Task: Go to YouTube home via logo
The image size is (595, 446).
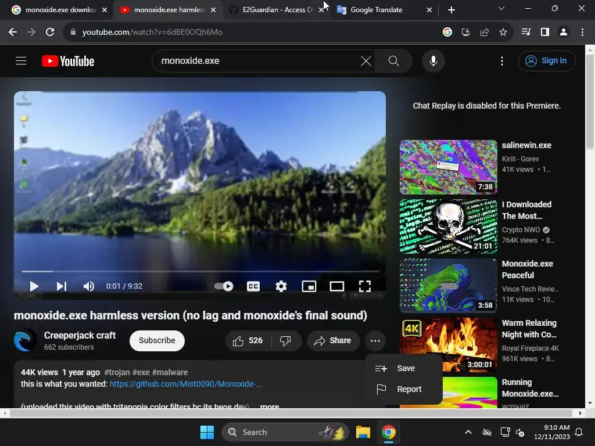Action: pyautogui.click(x=68, y=61)
